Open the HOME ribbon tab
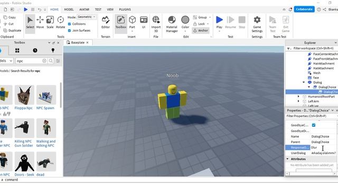Screen dimensions: 338x190 point(54,9)
